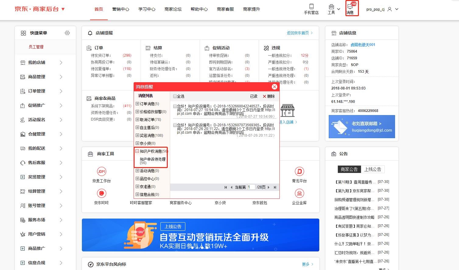Select 知产申诉待处理 (56) item
The width and height of the screenshot is (459, 270).
click(x=152, y=161)
